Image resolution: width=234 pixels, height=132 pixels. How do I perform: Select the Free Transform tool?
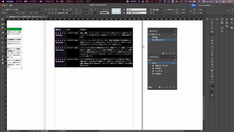pyautogui.click(x=212, y=61)
